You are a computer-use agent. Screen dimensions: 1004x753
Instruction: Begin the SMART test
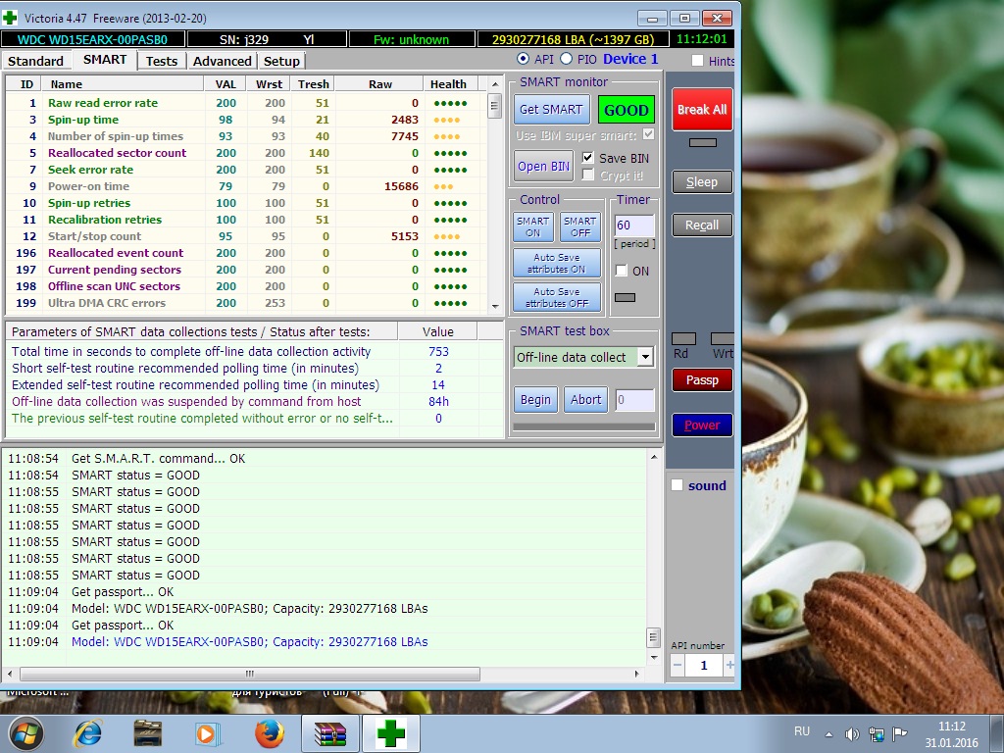(x=535, y=400)
